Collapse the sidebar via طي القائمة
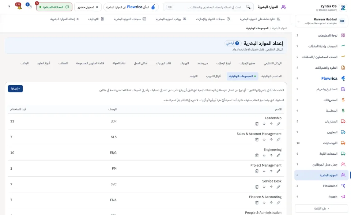Image resolution: width=351 pixels, height=215 pixels. [x=321, y=208]
